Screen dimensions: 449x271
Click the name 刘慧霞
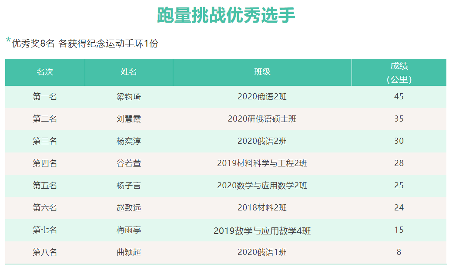(x=129, y=119)
